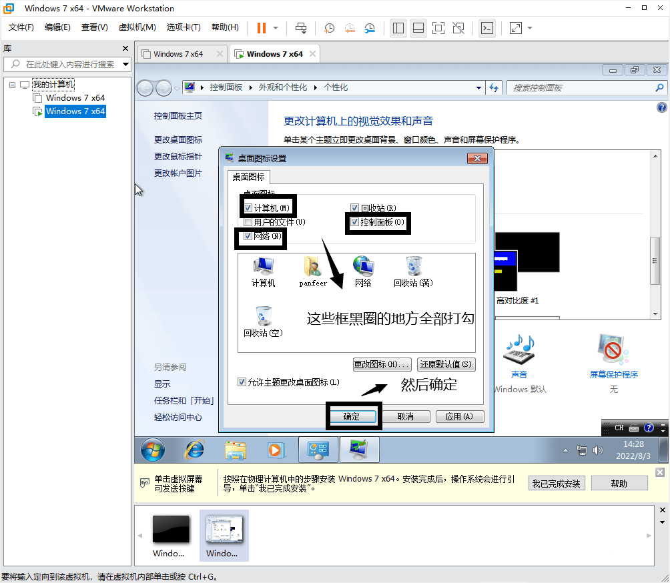
Task: Expand the arrow after 外观和个性化 breadcrumb
Action: (x=316, y=88)
